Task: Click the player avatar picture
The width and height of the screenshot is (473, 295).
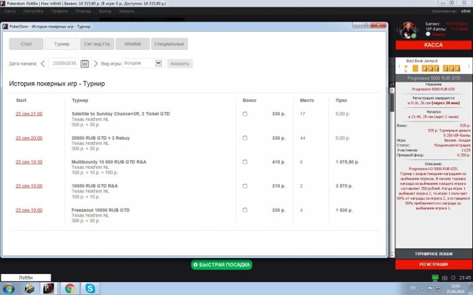Action: [408, 30]
